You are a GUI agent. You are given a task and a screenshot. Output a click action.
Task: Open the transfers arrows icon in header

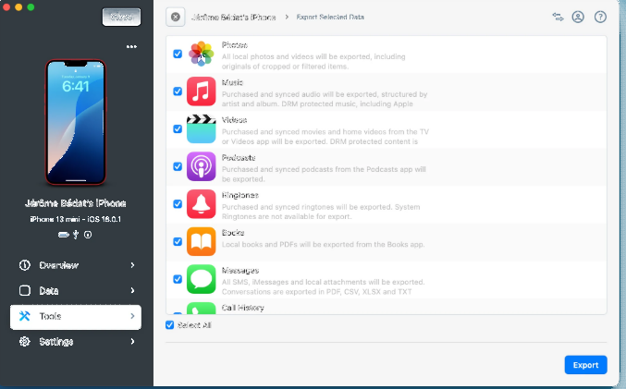tap(558, 17)
